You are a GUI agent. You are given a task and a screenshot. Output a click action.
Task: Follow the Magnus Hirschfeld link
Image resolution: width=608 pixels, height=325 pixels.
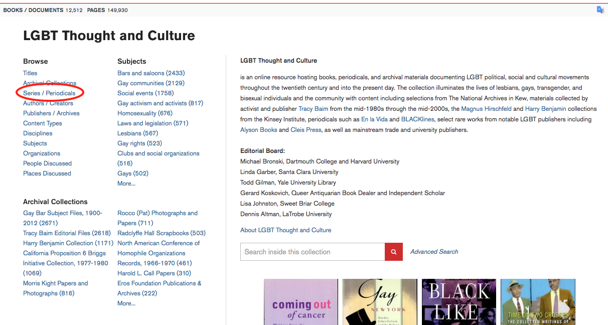486,109
